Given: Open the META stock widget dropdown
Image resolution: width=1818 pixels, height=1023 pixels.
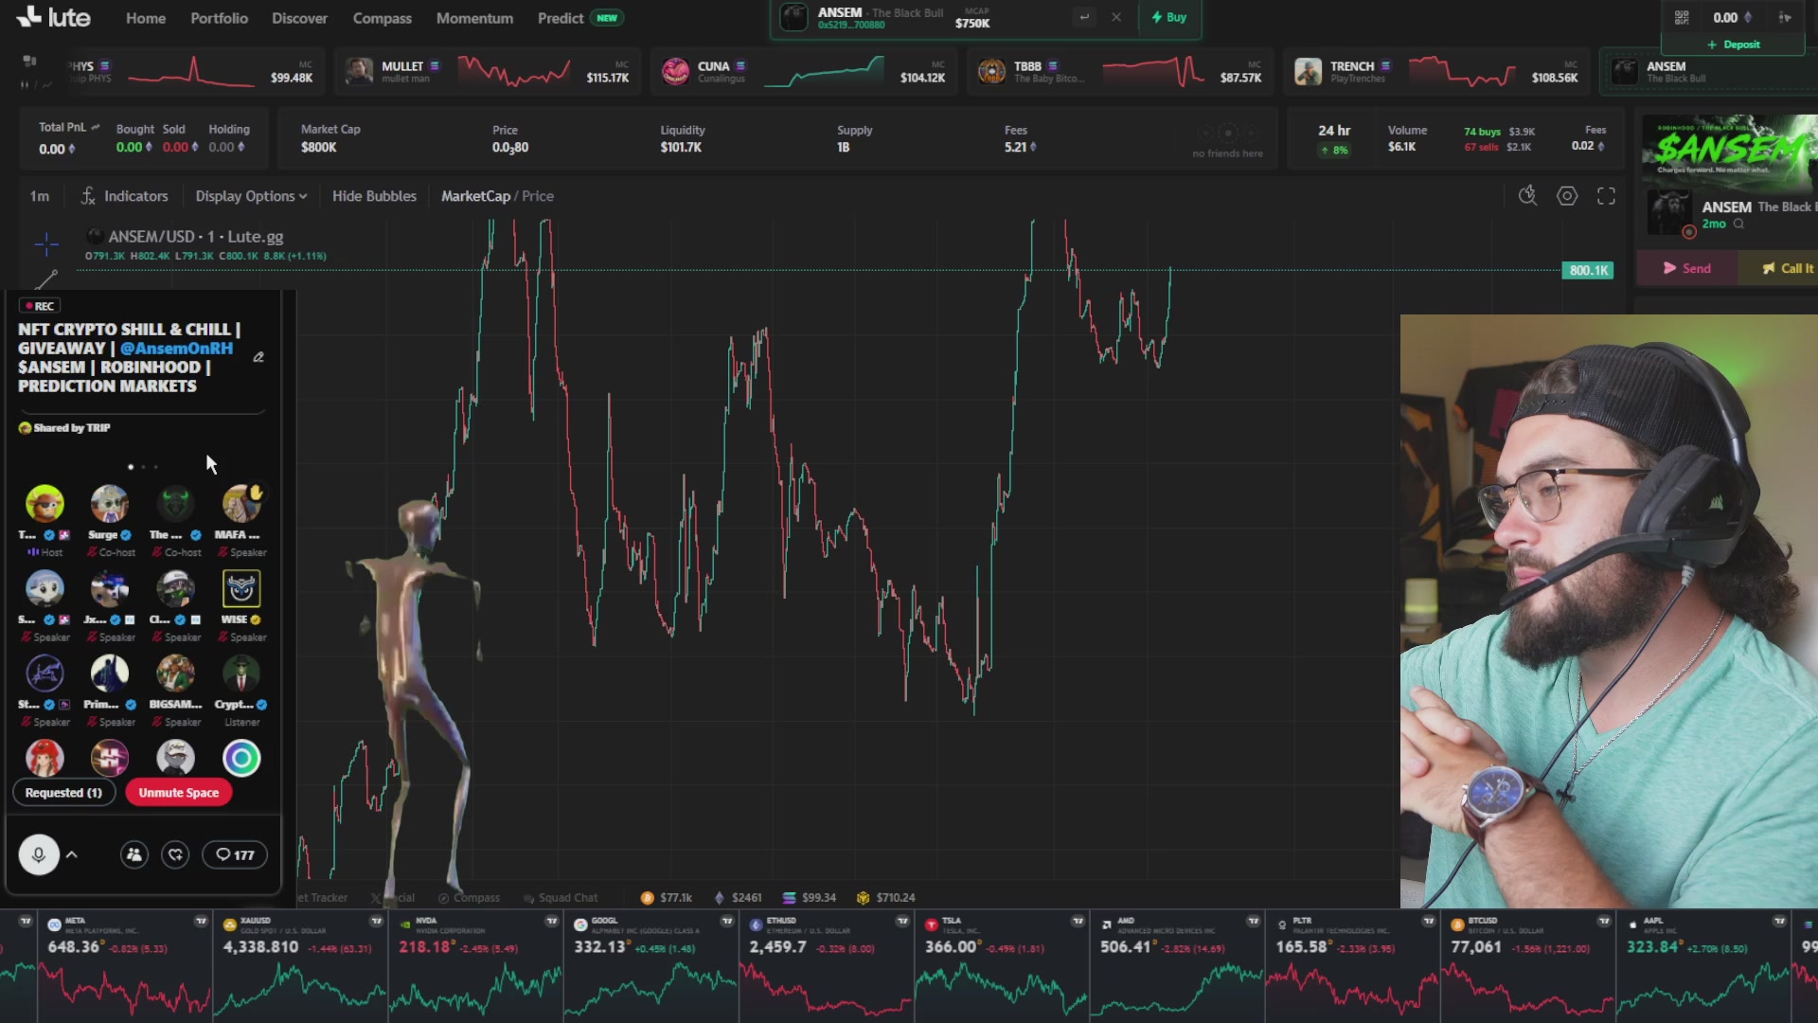Looking at the screenshot, I should point(201,921).
